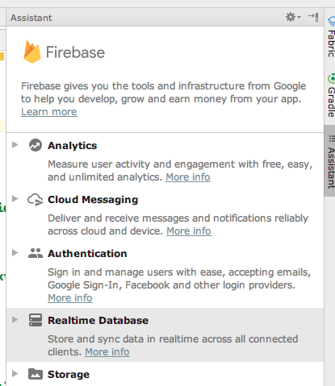Click the Authentication people icon
Viewport: 335px width, 386px height.
(36, 253)
